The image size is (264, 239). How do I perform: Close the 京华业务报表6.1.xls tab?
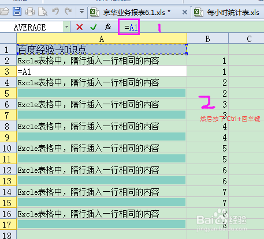pos(185,13)
